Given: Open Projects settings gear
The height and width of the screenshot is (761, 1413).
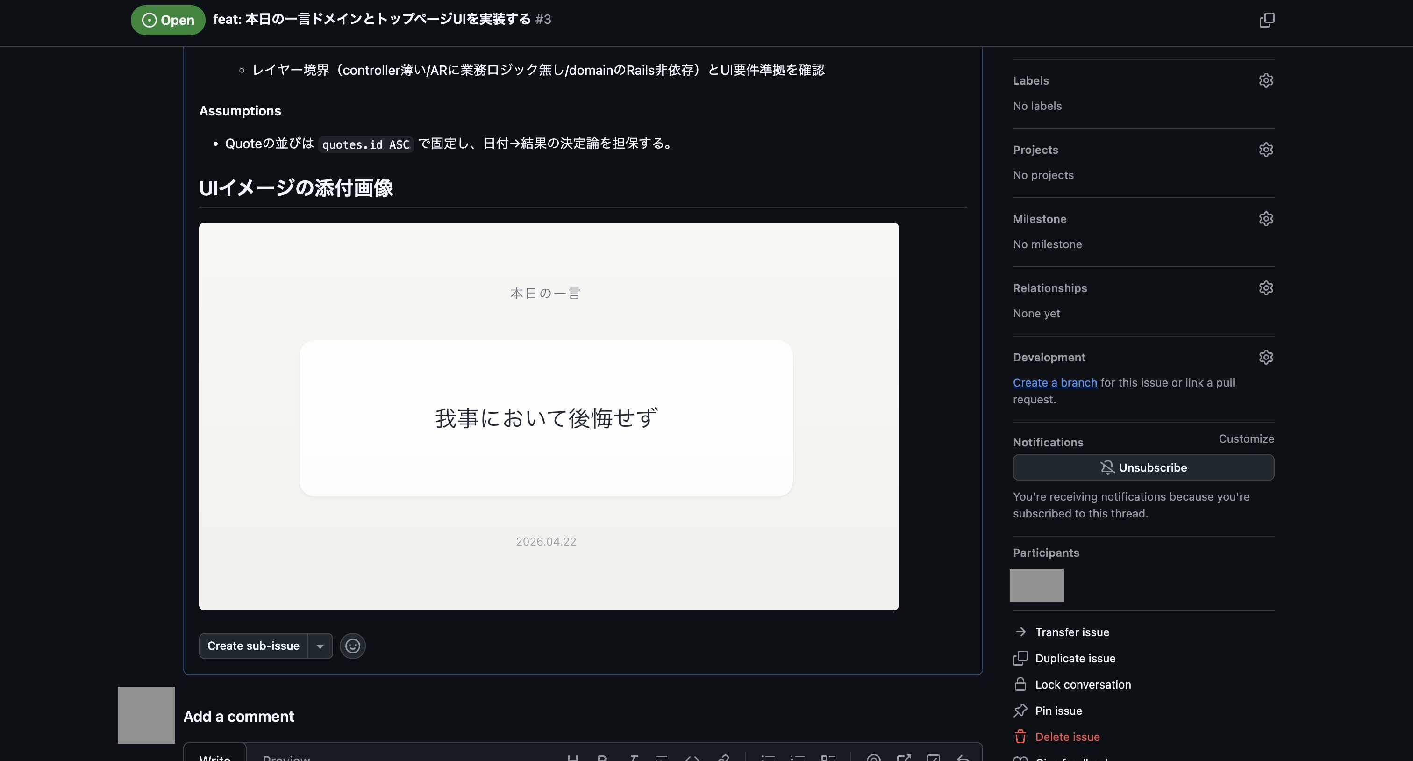Looking at the screenshot, I should [x=1265, y=150].
